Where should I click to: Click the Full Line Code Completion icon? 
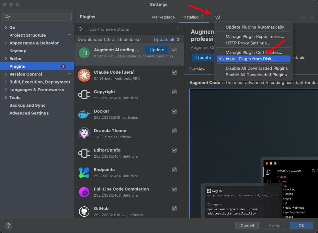[x=84, y=192]
